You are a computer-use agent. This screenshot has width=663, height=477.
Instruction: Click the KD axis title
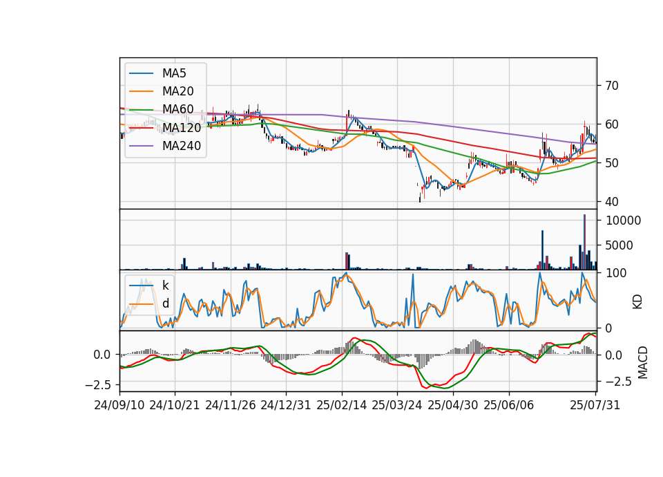(x=637, y=302)
